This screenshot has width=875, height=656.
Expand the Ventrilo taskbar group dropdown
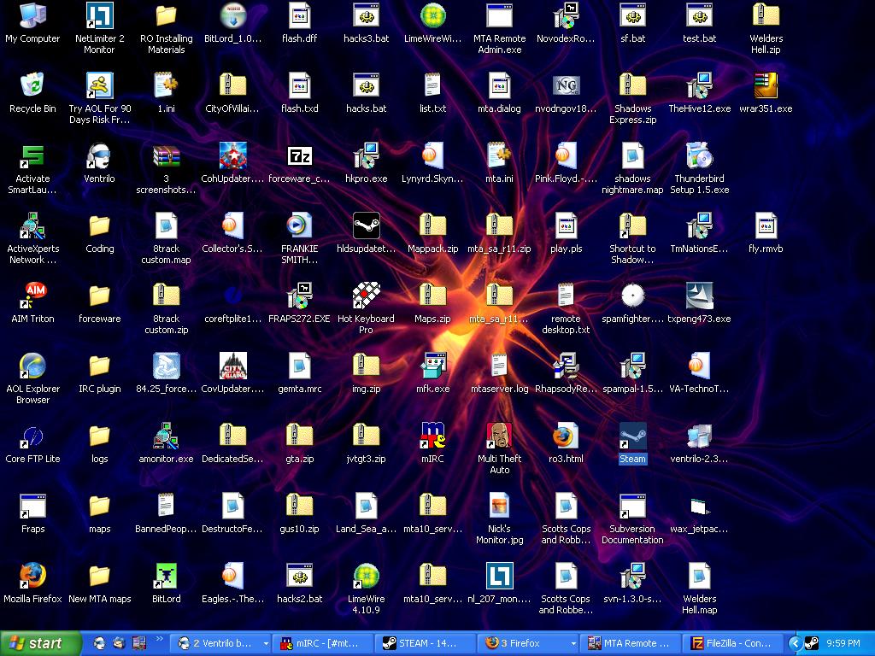coord(266,644)
